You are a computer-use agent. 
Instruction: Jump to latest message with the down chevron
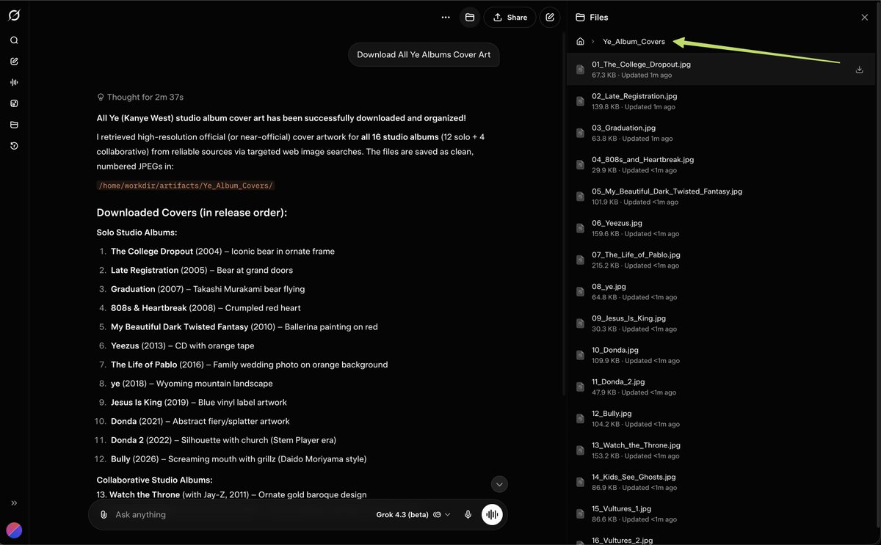(x=499, y=484)
